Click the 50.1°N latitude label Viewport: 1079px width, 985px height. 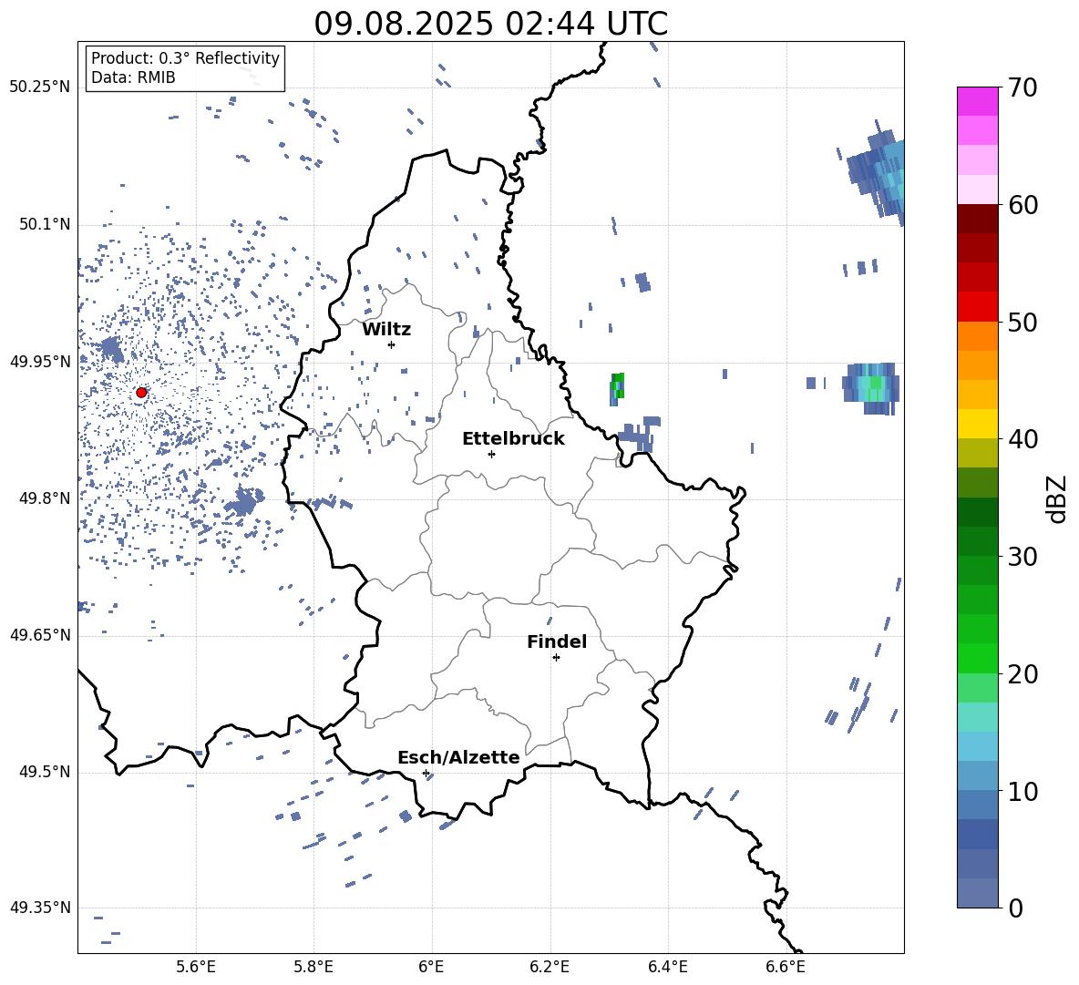pyautogui.click(x=45, y=224)
